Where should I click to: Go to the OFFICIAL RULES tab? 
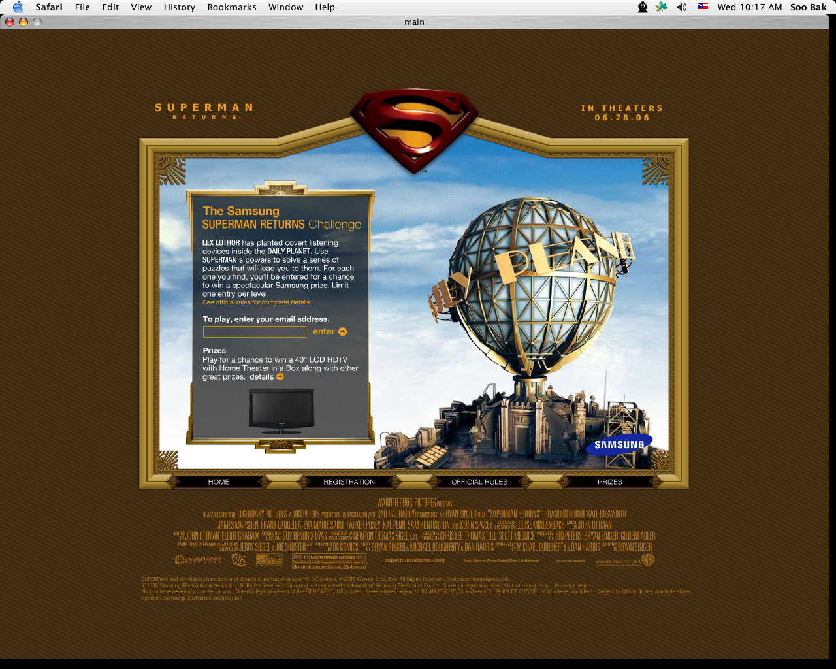click(479, 482)
